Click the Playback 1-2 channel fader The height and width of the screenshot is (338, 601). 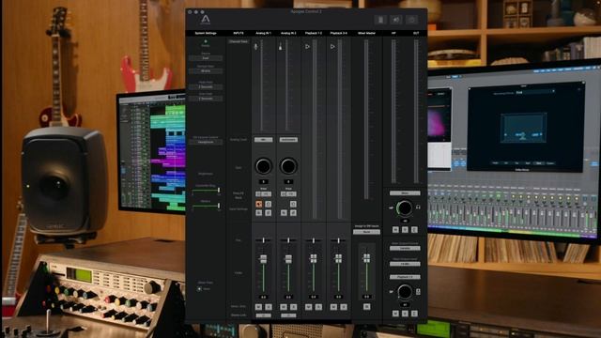click(x=314, y=259)
